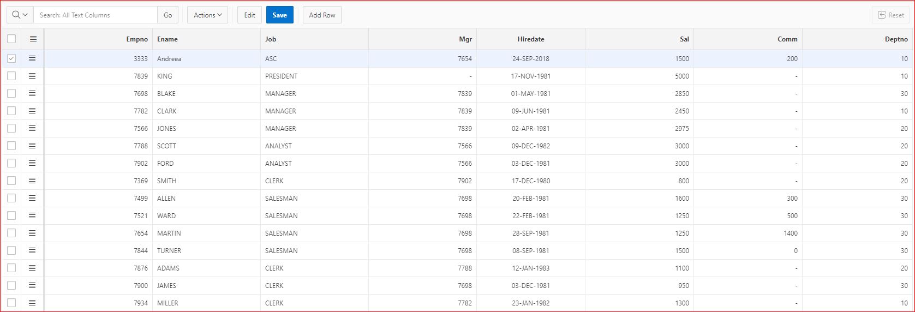Focus the Search All Text Columns field

[96, 15]
